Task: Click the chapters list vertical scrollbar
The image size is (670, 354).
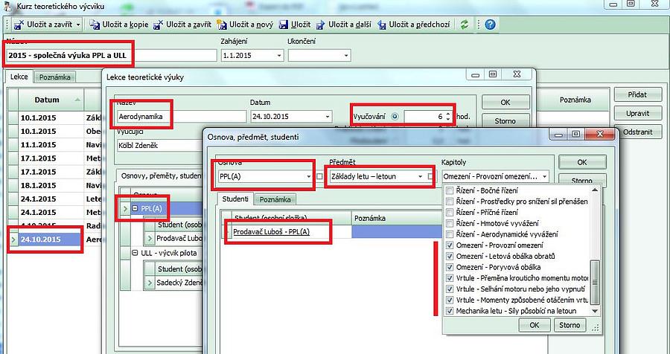Action: tap(594, 275)
